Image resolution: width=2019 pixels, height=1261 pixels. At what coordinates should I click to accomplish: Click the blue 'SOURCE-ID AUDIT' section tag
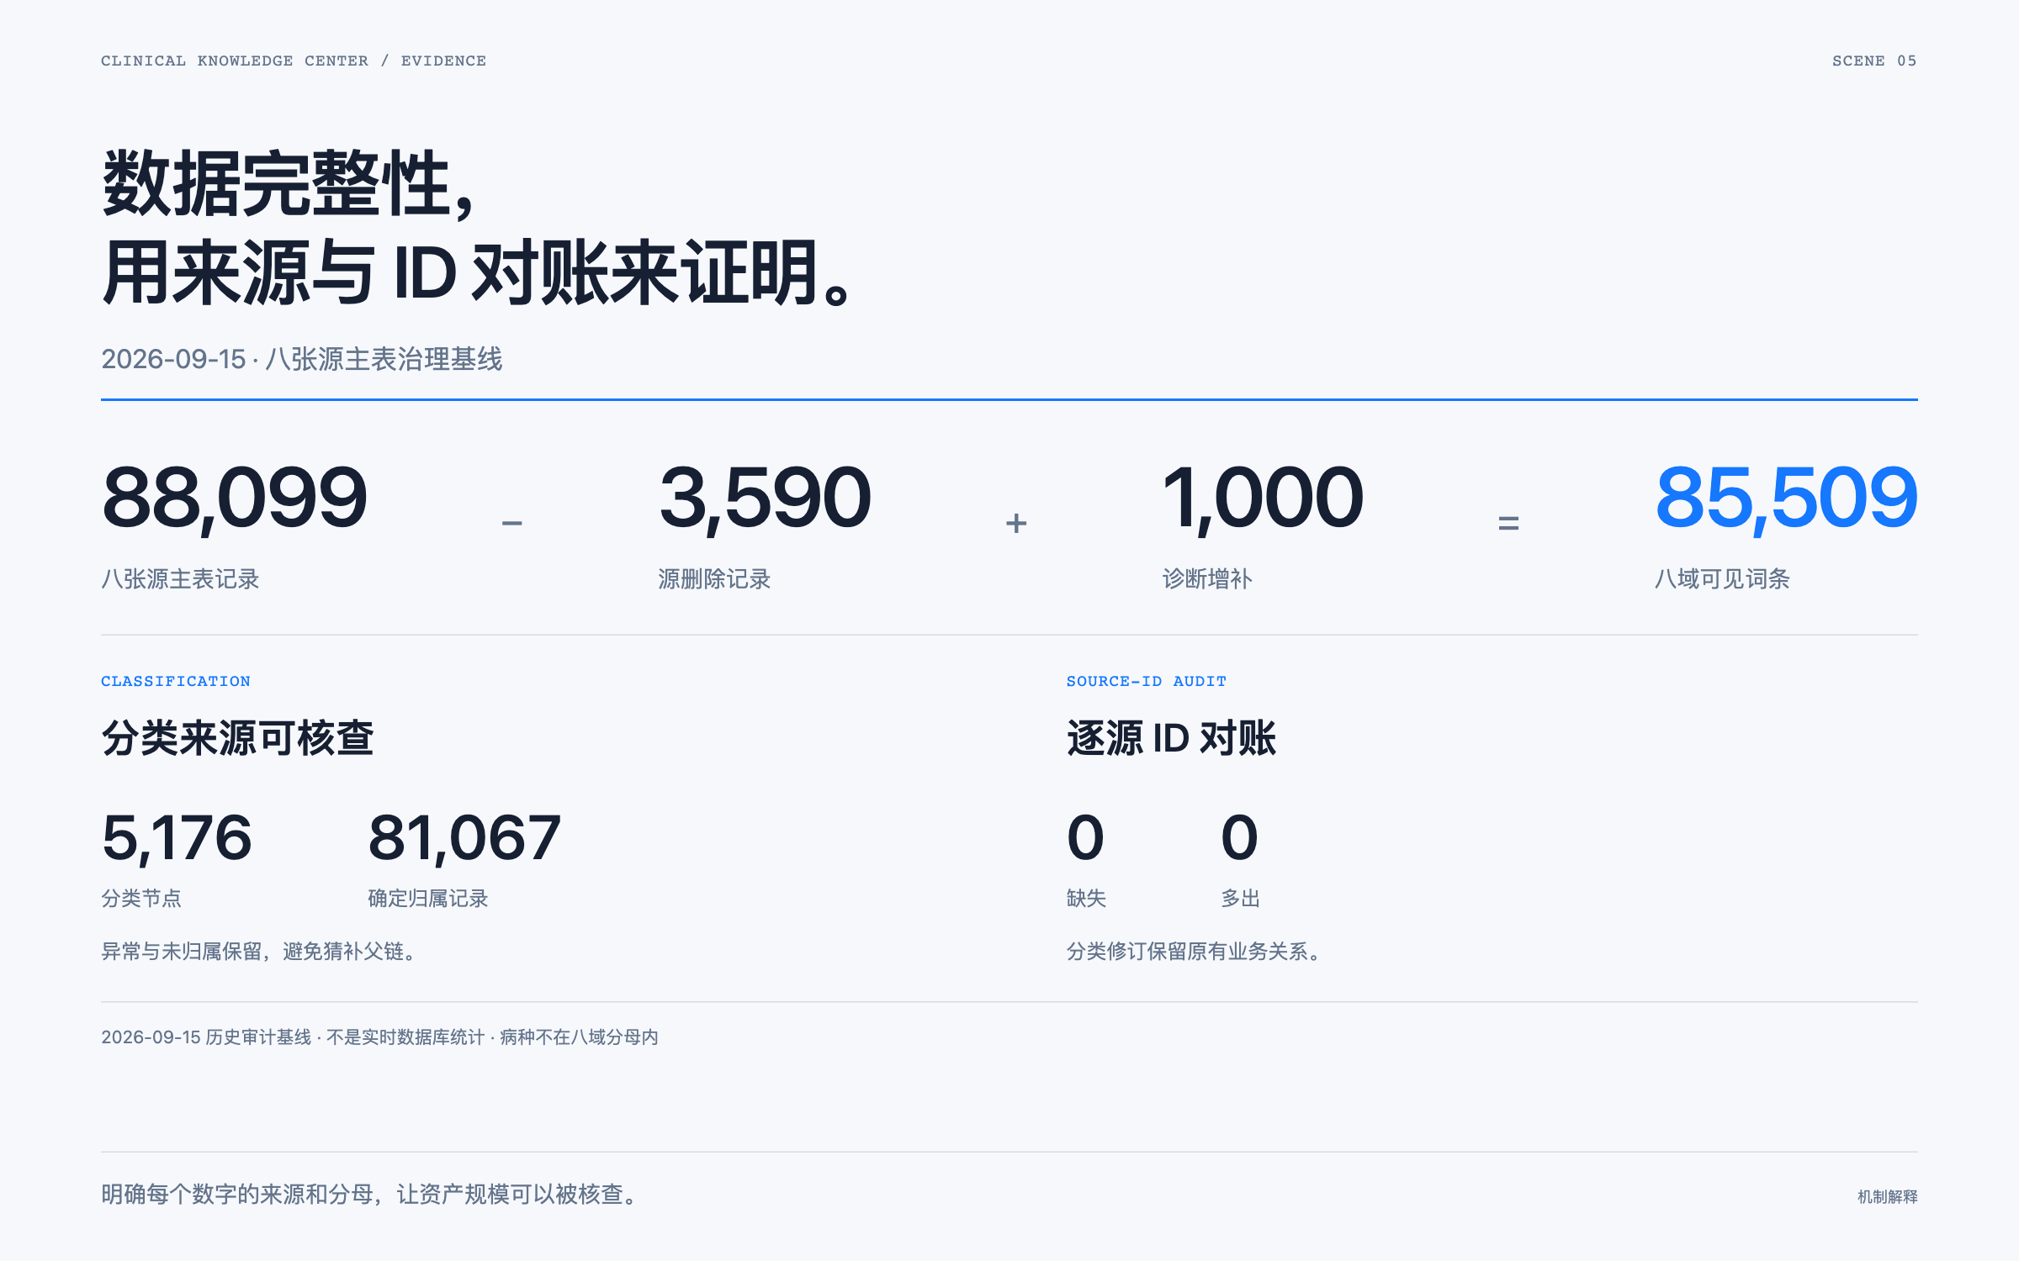click(x=1147, y=681)
